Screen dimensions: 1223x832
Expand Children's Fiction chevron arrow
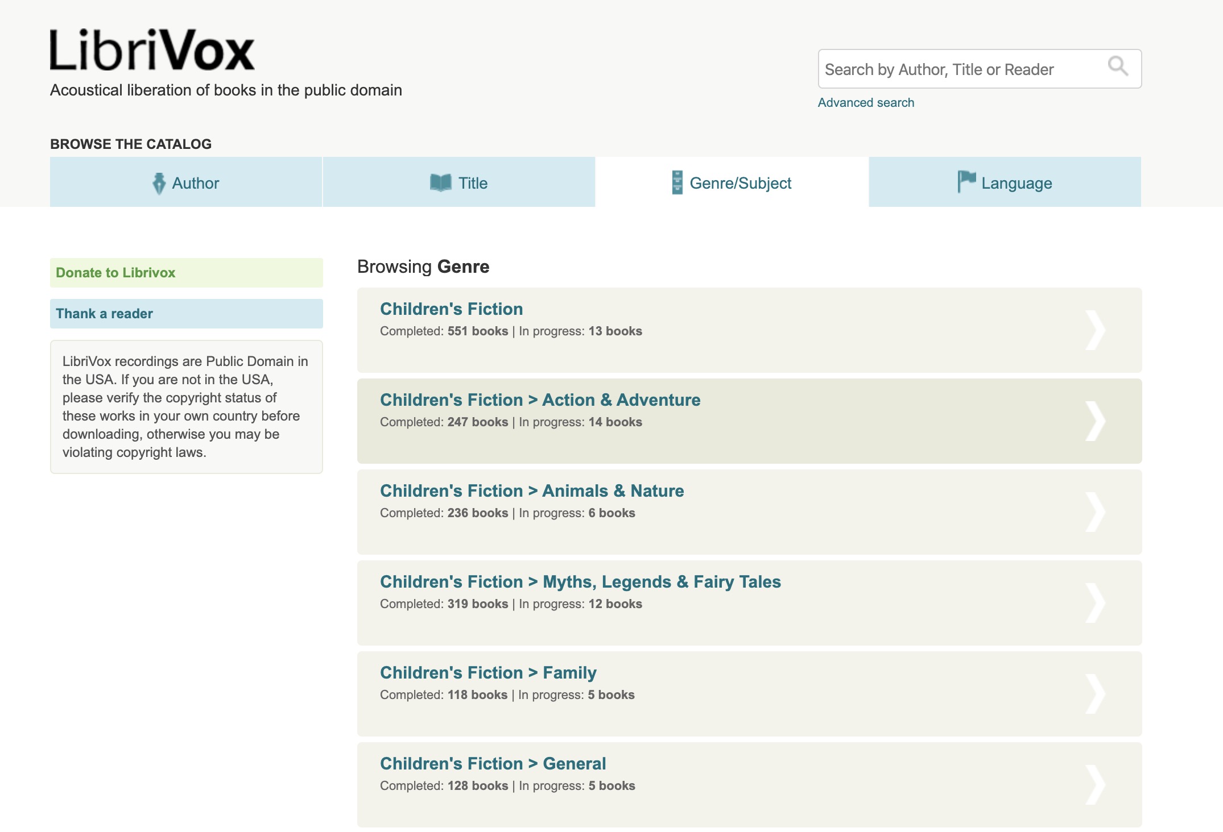coord(1094,330)
